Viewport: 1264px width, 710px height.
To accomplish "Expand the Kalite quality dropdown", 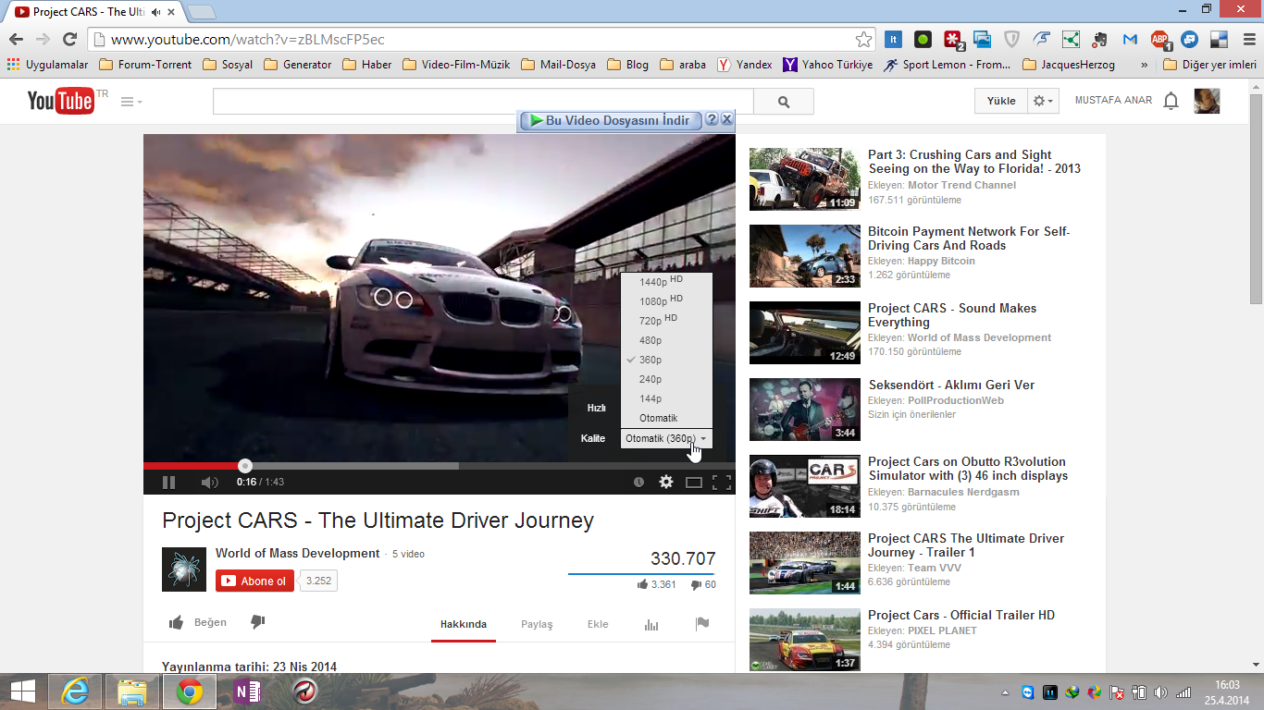I will tap(666, 438).
